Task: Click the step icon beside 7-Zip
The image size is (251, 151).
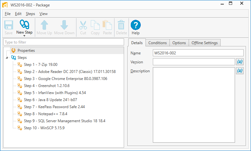Action: [20, 65]
